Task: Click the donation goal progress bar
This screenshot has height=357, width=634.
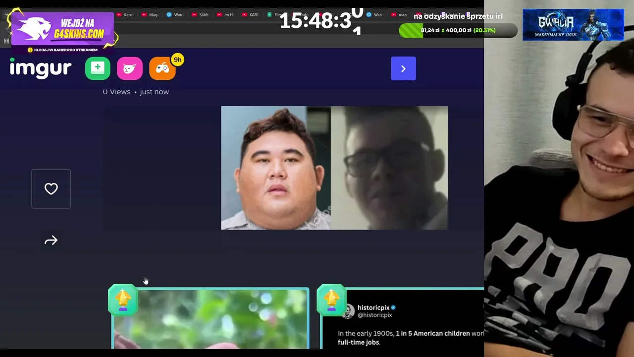Action: pyautogui.click(x=458, y=30)
